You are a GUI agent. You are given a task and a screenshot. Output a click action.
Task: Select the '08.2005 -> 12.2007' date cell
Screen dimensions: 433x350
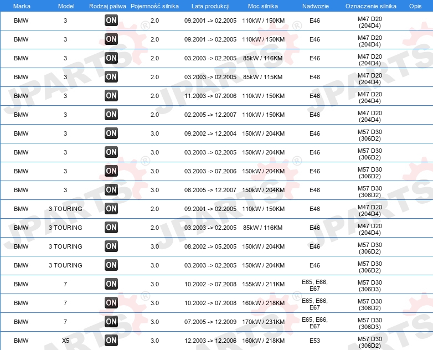pos(210,190)
